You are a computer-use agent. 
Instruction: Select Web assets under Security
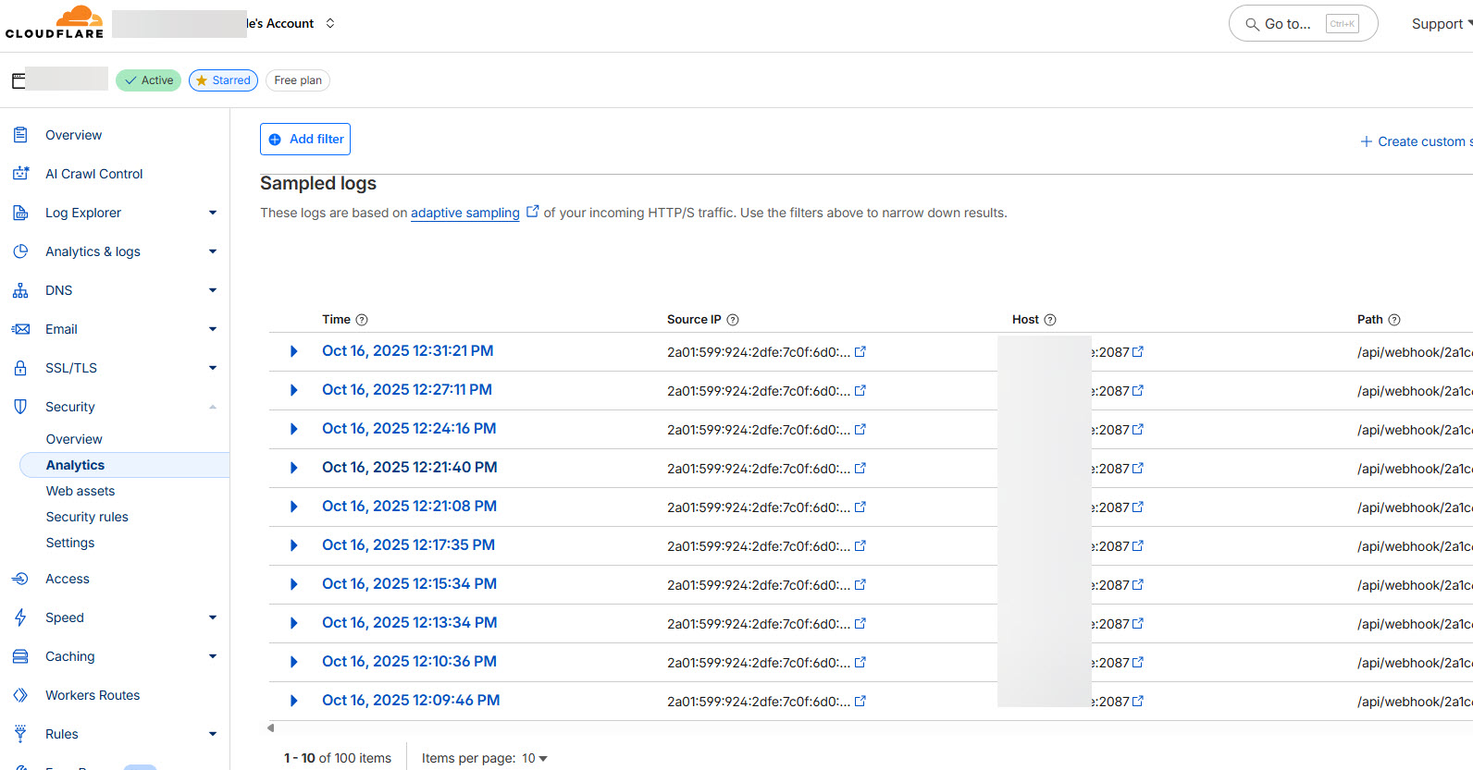(x=80, y=491)
